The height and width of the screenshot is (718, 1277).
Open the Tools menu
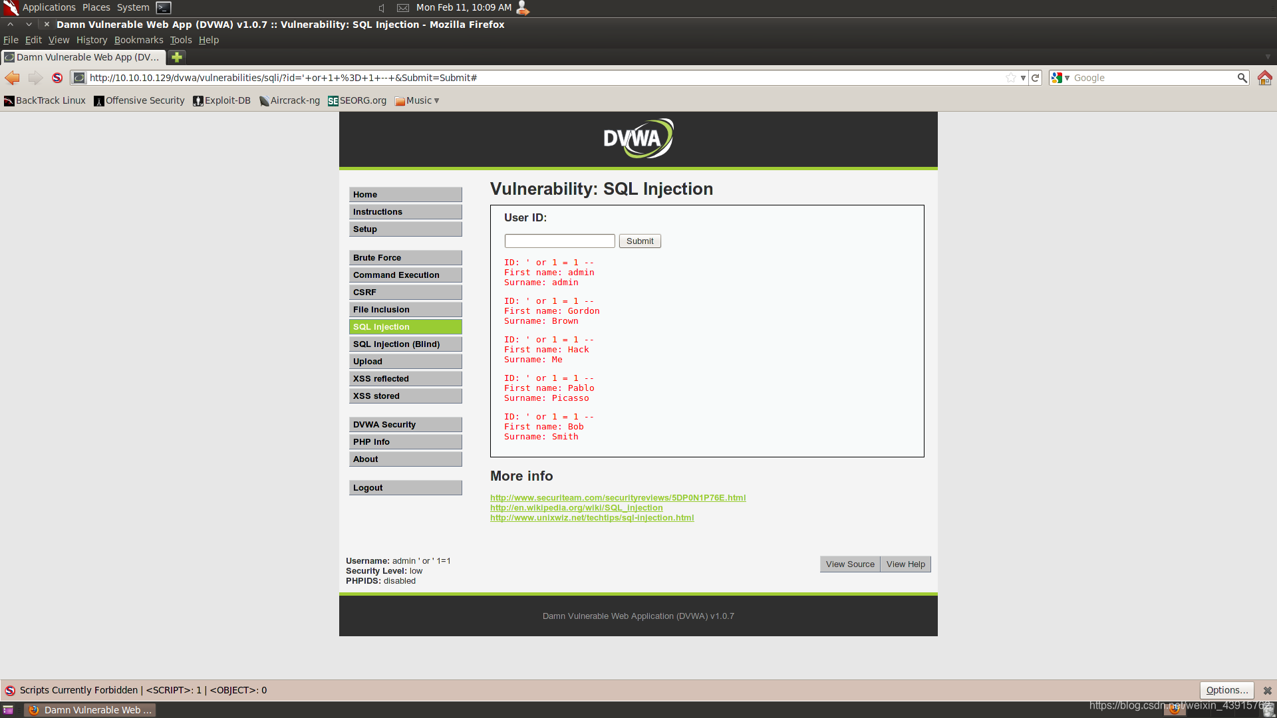coord(181,40)
